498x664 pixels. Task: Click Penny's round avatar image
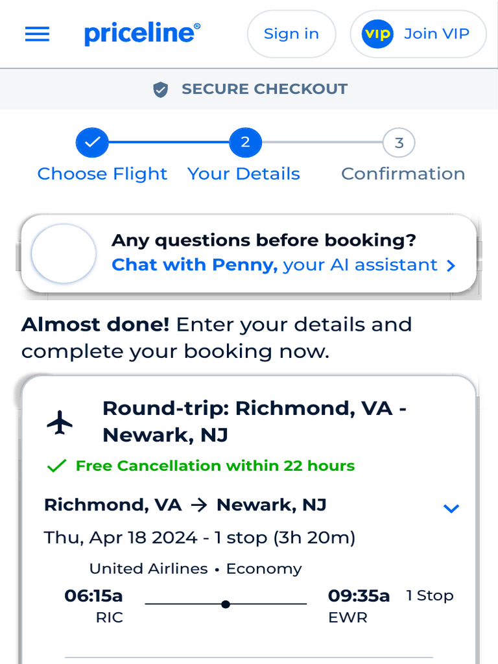tap(64, 254)
